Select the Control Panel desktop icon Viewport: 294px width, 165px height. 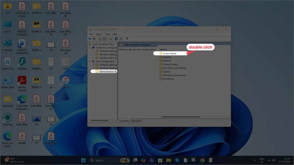click(x=7, y=82)
